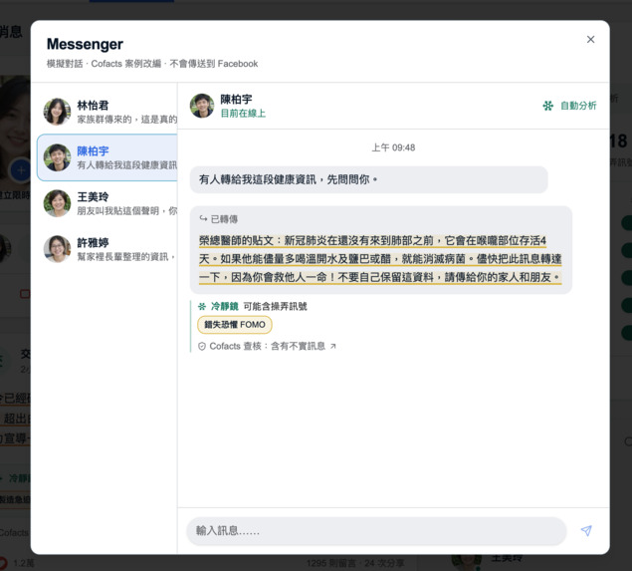The width and height of the screenshot is (632, 571).
Task: Click the blue plus story button in the background page
Action: coord(20,170)
